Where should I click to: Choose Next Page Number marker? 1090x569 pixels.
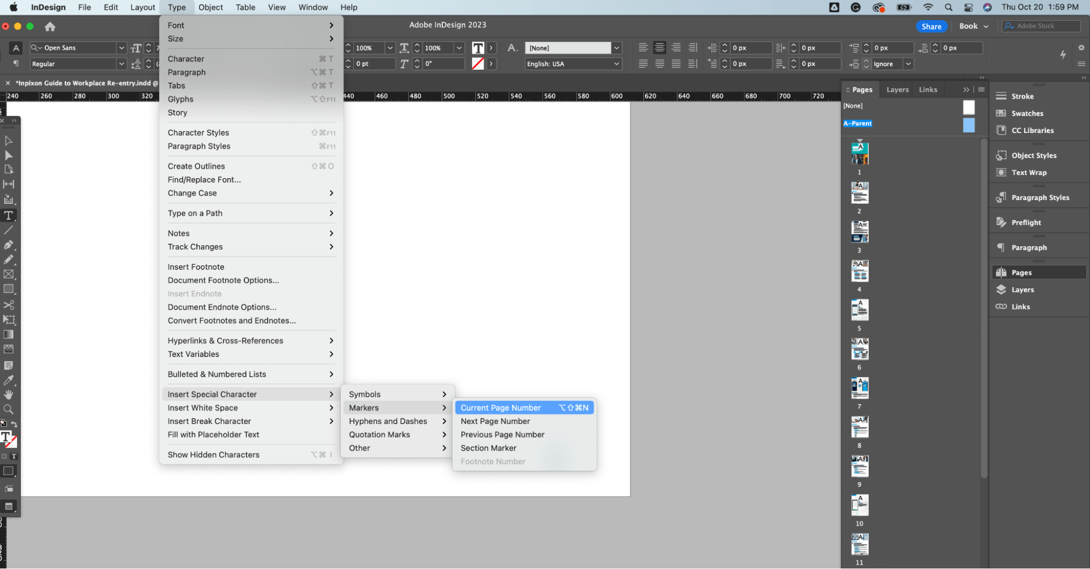(524, 421)
